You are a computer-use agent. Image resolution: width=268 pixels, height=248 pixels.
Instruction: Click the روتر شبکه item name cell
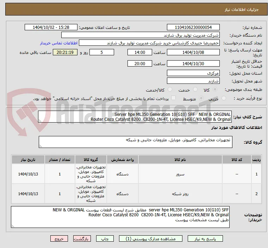point(180,194)
